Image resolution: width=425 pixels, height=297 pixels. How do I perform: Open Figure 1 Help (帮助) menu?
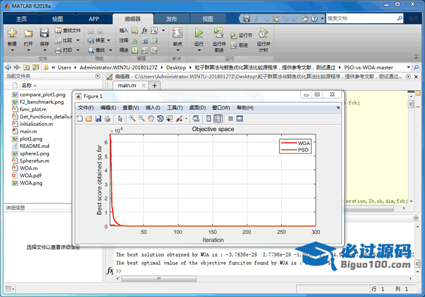[245, 108]
